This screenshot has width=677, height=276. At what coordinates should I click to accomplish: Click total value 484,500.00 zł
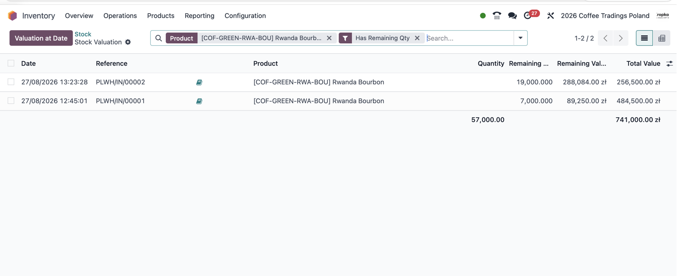[x=638, y=101]
